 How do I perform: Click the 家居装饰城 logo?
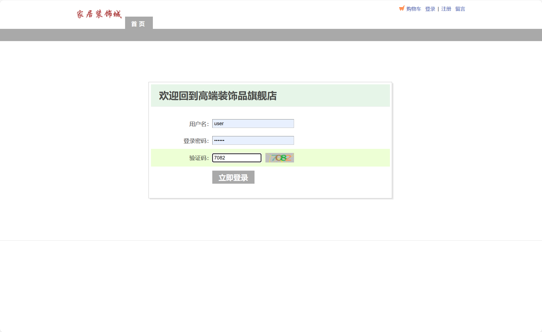pos(99,14)
